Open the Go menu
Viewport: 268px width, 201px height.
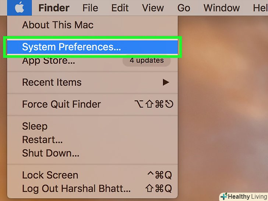(184, 8)
